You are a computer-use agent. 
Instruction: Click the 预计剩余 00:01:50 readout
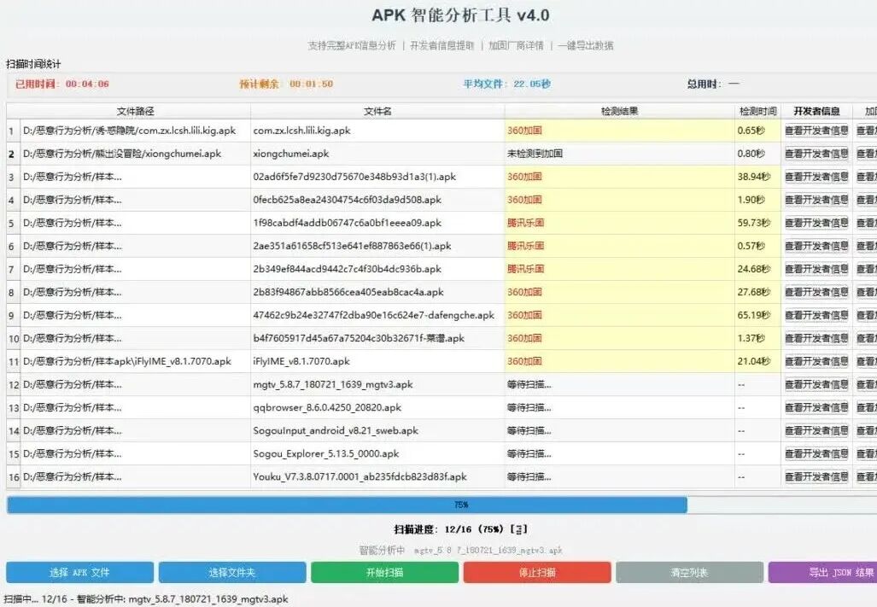[286, 84]
